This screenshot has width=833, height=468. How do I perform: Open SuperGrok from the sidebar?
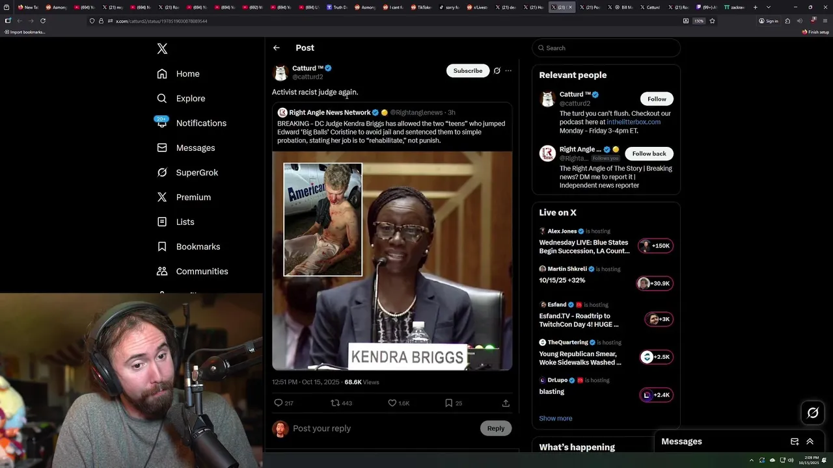pos(187,173)
